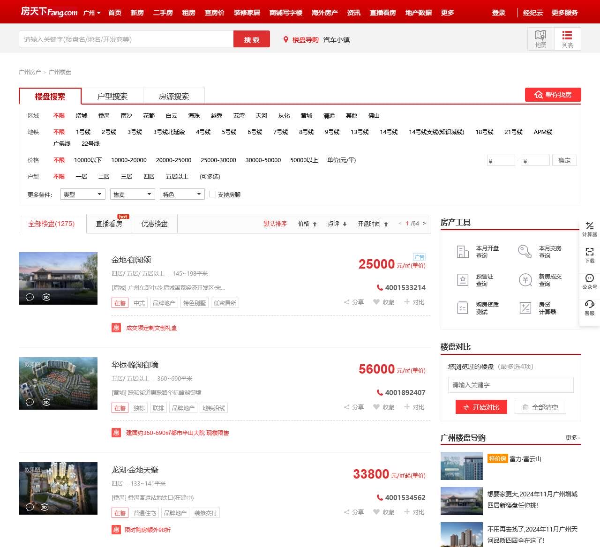The width and height of the screenshot is (600, 547).
Task: Open the 龙湖·金地天峯 thumbnail image
Action: [x=58, y=488]
